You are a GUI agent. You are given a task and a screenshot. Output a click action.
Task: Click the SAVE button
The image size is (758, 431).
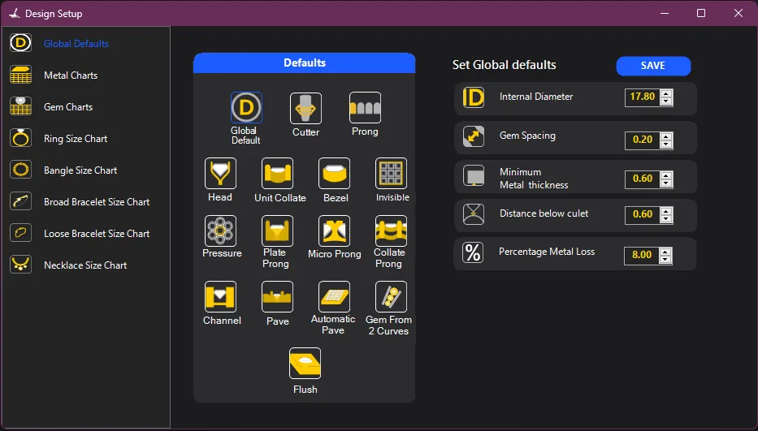(653, 66)
